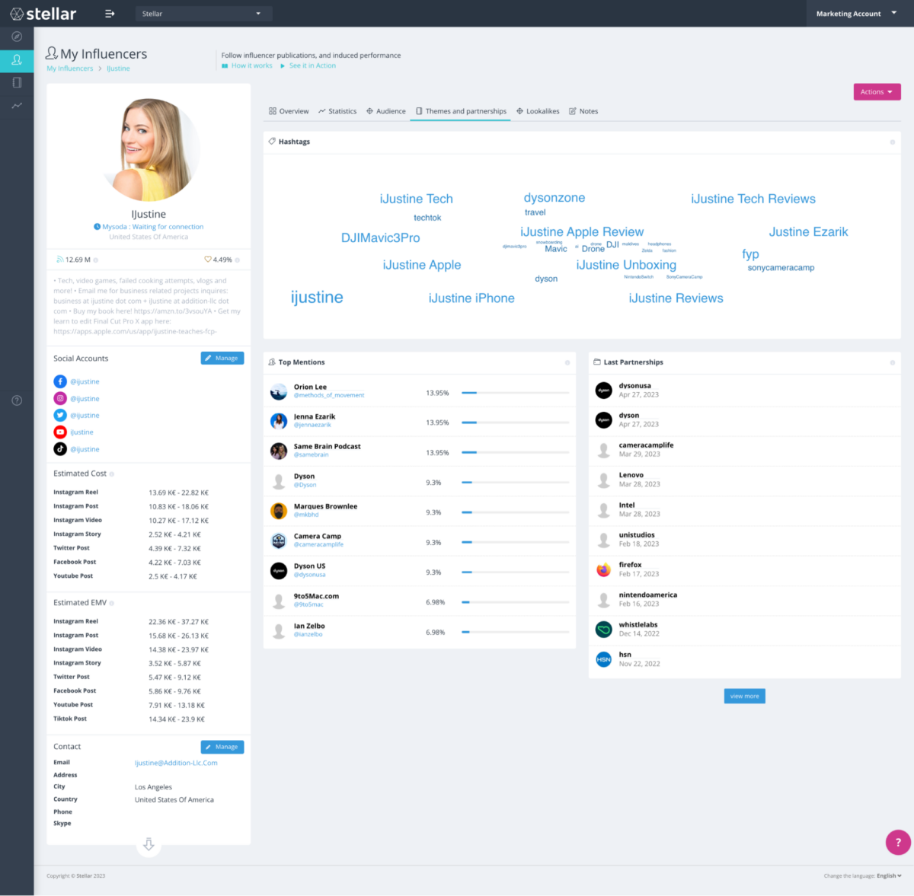Click the download icon below the contact card
The width and height of the screenshot is (914, 896).
point(149,845)
